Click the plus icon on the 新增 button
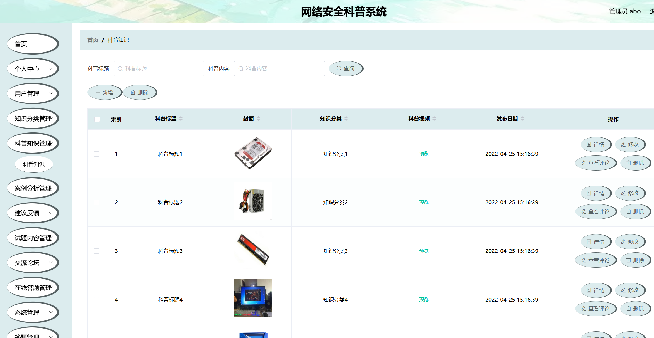This screenshot has height=338, width=654. (98, 92)
